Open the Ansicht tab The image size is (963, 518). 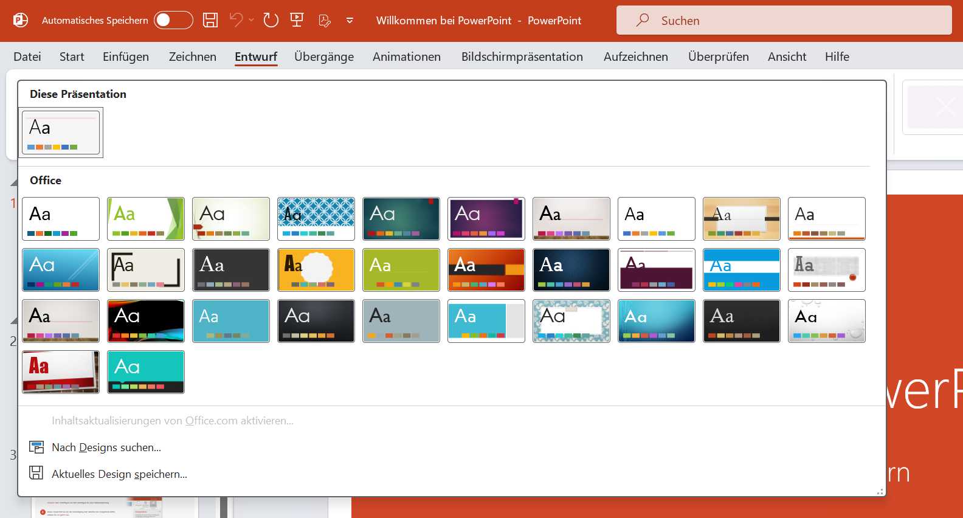pos(787,57)
